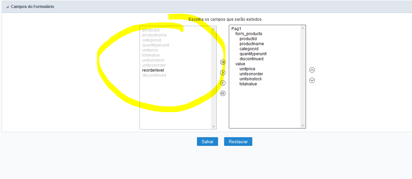Select productid under form_products
This screenshot has height=179, width=412.
pos(248,39)
